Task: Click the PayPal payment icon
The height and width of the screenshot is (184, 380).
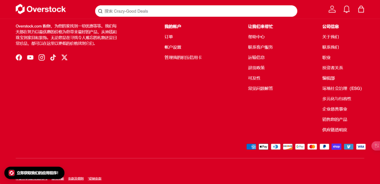Action: click(324, 146)
